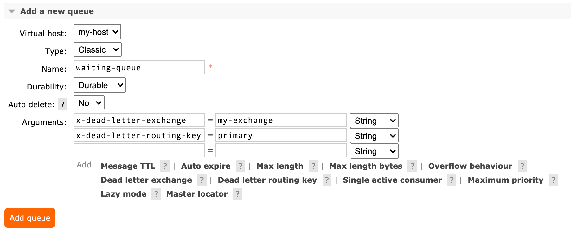Click help icon beside Dead letter exchange
The height and width of the screenshot is (236, 571).
202,180
